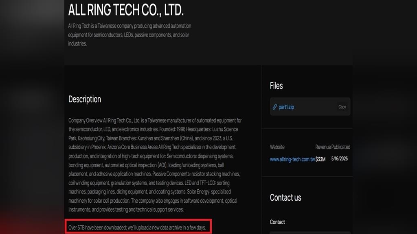Screen dimensions: 417x234
Task: Select the Files section heading
Action: click(276, 86)
